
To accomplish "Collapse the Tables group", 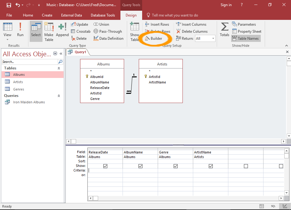I will click(59, 68).
